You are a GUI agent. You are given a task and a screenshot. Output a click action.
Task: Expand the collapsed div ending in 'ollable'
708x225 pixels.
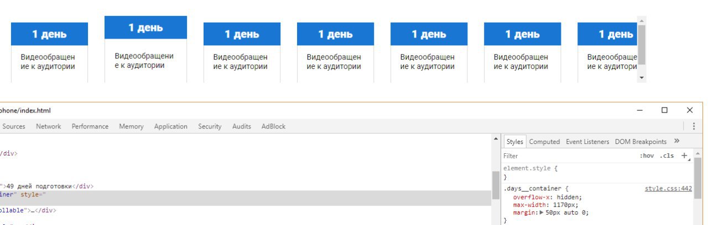pos(28,210)
